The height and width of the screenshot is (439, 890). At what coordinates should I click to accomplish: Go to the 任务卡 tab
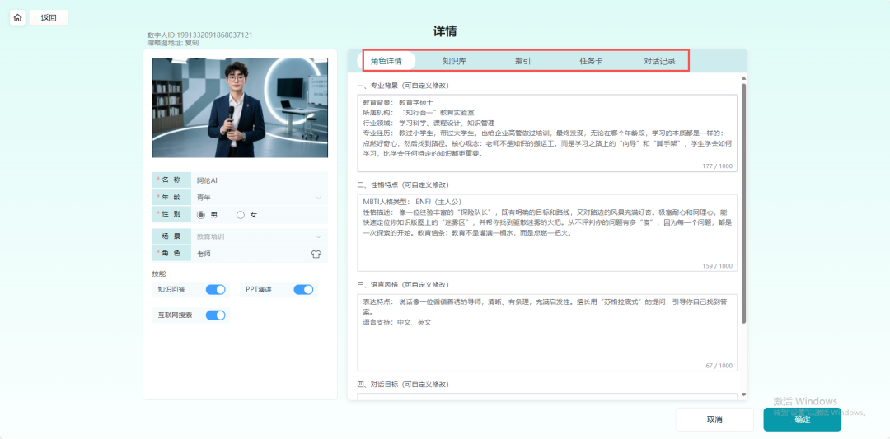coord(591,61)
